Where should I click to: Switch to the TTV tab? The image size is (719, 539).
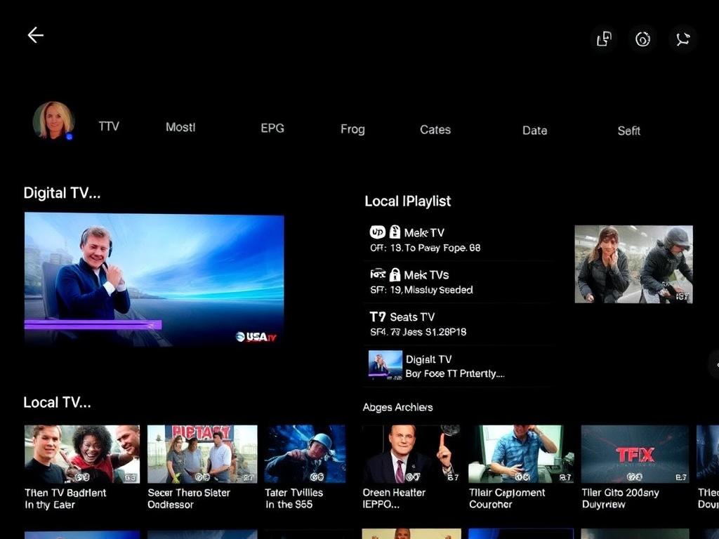(109, 126)
